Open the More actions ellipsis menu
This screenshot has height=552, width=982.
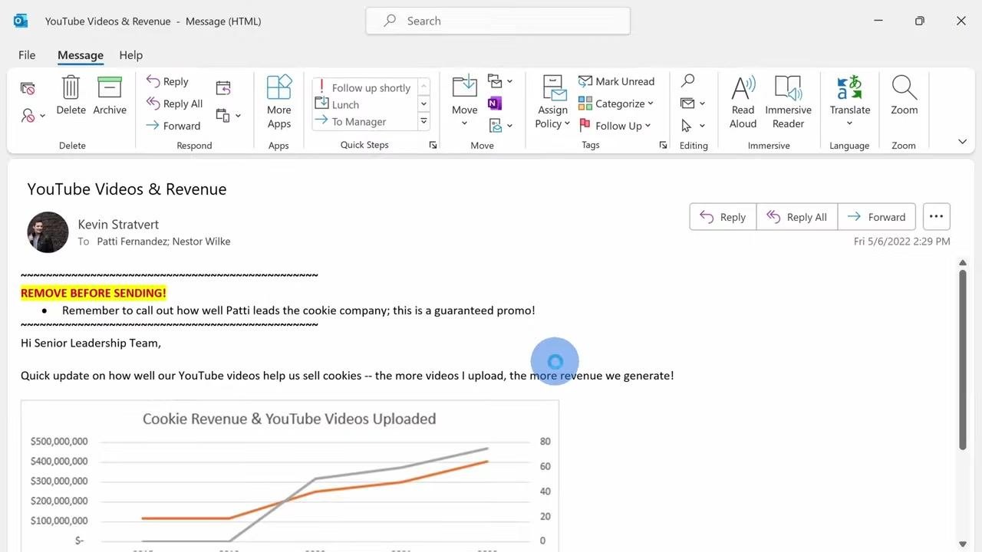click(936, 217)
